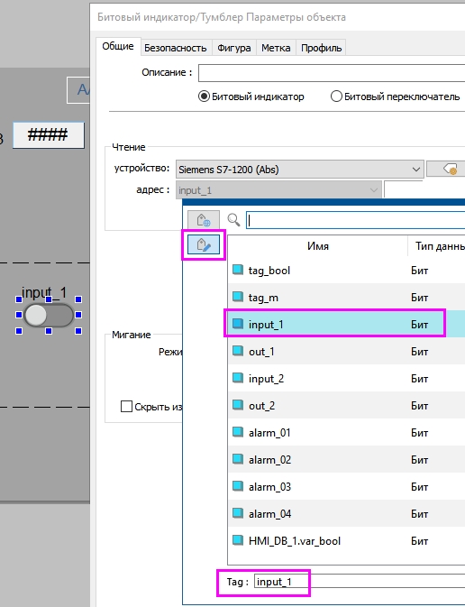Screen dimensions: 465x607
Task: Enable the Скрыть checkbox
Action: 126,407
